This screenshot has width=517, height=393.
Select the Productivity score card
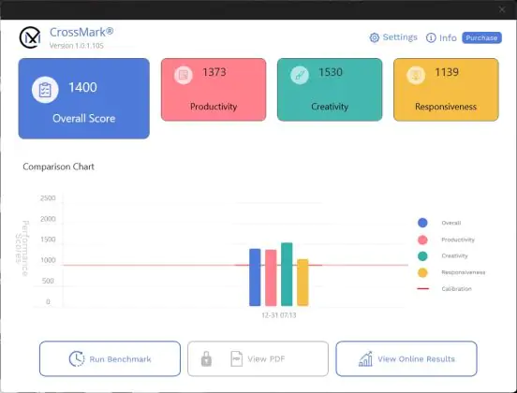[x=214, y=90]
